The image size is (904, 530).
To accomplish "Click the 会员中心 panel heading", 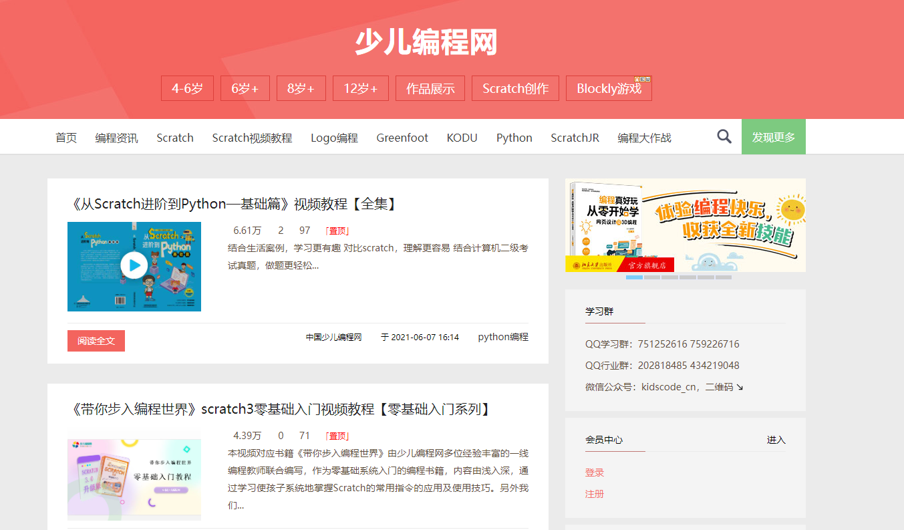I will pos(604,440).
